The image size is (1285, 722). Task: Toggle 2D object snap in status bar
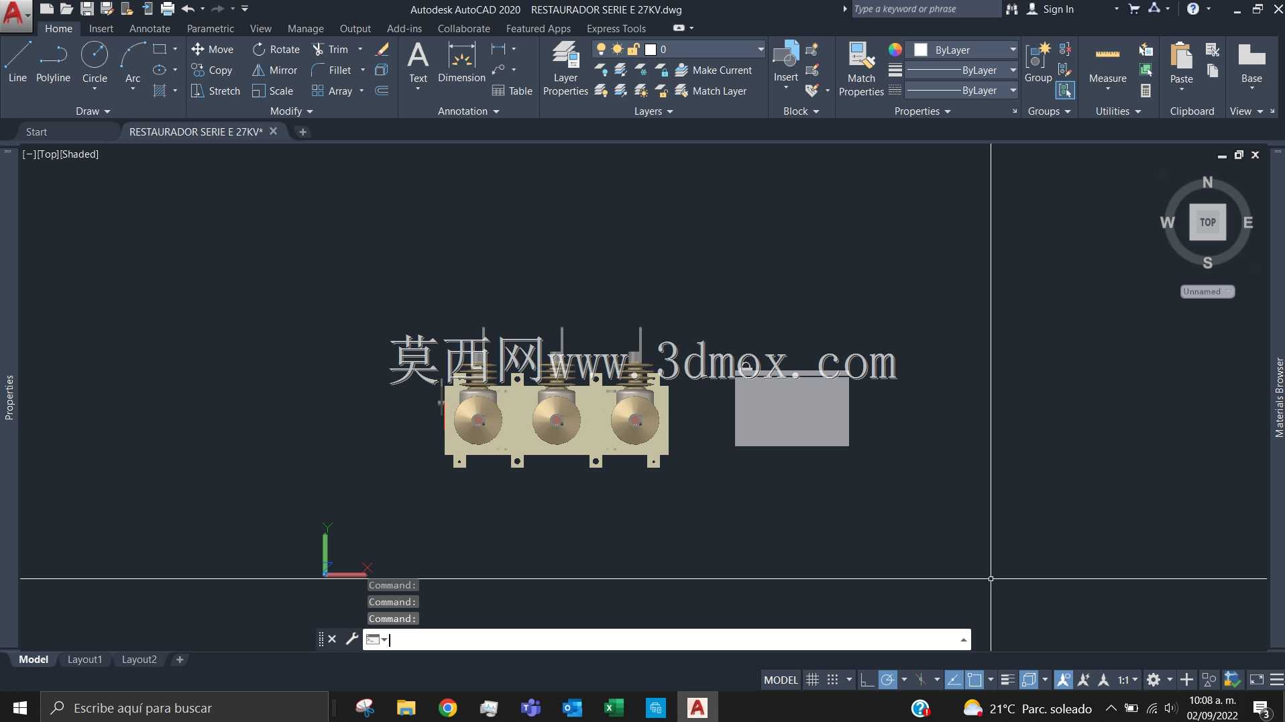coord(974,680)
